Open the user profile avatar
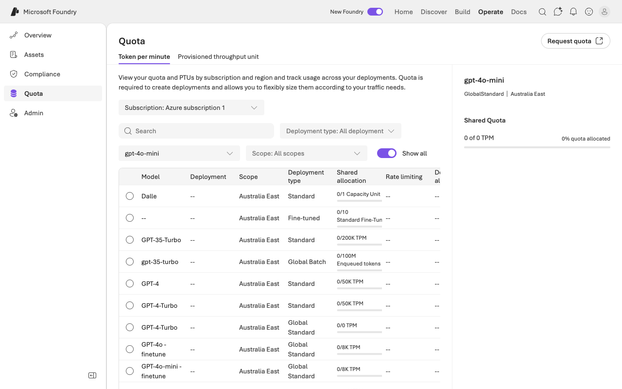 (x=605, y=12)
